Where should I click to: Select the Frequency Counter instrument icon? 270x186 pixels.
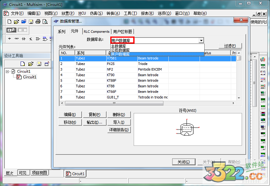[x=263, y=100]
